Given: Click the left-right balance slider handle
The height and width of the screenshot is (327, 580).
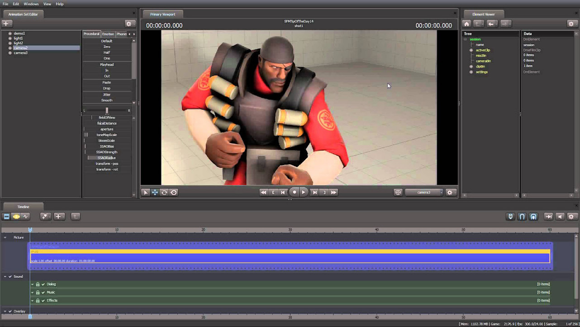Looking at the screenshot, I should pyautogui.click(x=107, y=110).
